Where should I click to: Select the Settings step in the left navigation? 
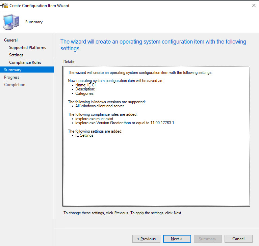[x=16, y=55]
